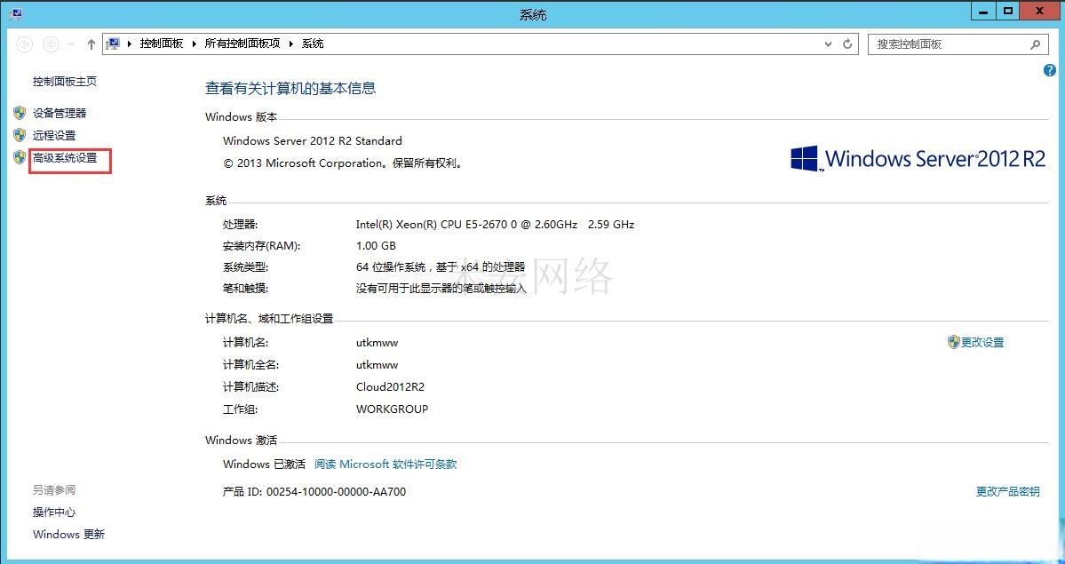Click the Up arrow to parent folder
Image resolution: width=1065 pixels, height=564 pixels.
(91, 44)
